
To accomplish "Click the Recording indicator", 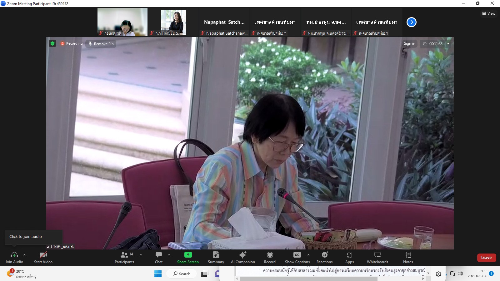I will [72, 43].
